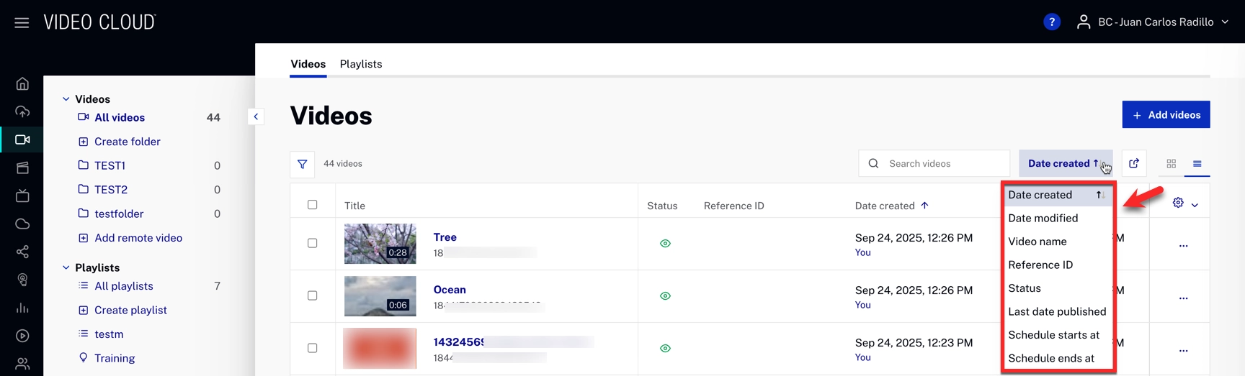Open the hamburger navigation menu

[x=22, y=22]
